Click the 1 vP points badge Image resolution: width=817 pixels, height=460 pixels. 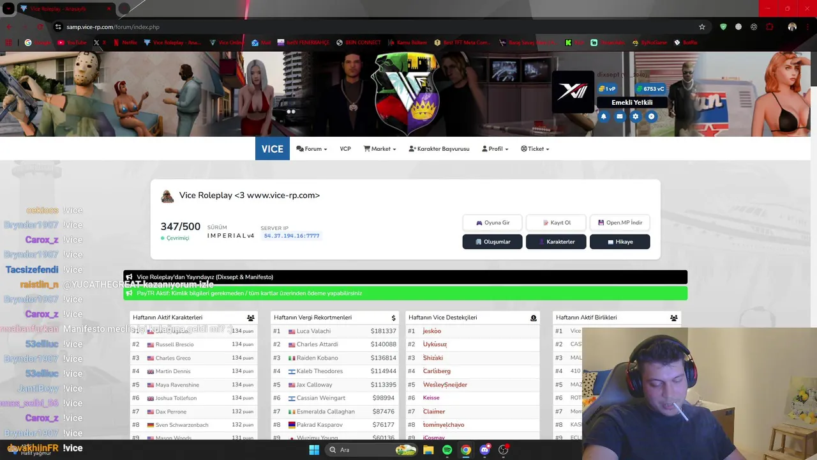pyautogui.click(x=607, y=89)
